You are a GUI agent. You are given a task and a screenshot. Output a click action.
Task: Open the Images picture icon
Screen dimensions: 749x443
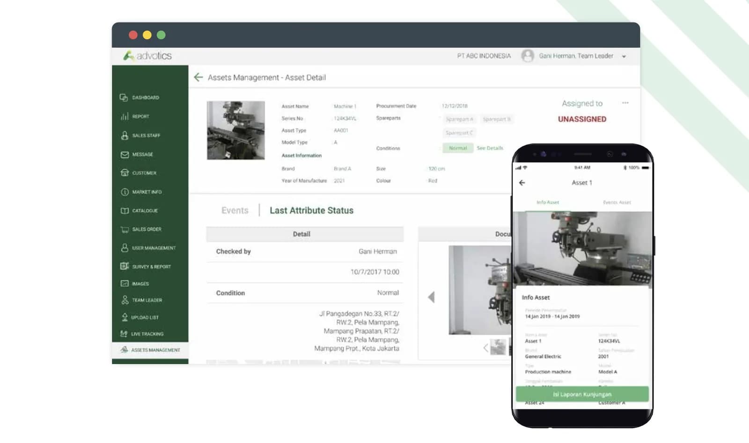coord(125,284)
